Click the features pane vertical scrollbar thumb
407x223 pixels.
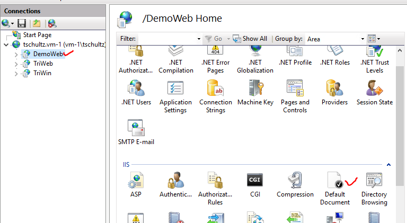[400, 126]
